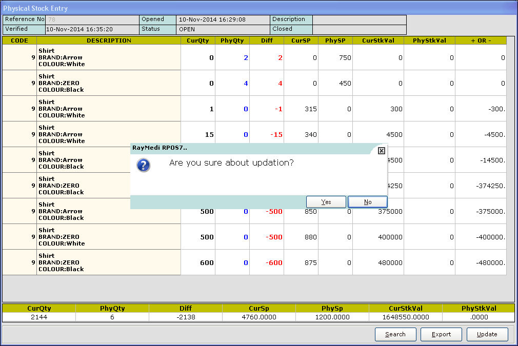Click the DESCRIPTION column header

click(109, 40)
